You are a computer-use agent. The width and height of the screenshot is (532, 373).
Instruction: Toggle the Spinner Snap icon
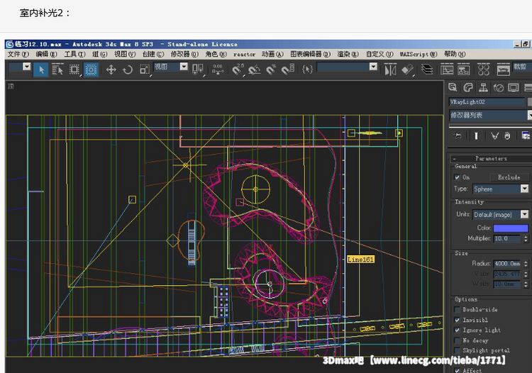click(288, 70)
